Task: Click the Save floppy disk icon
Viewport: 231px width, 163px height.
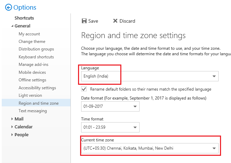Action: [84, 21]
